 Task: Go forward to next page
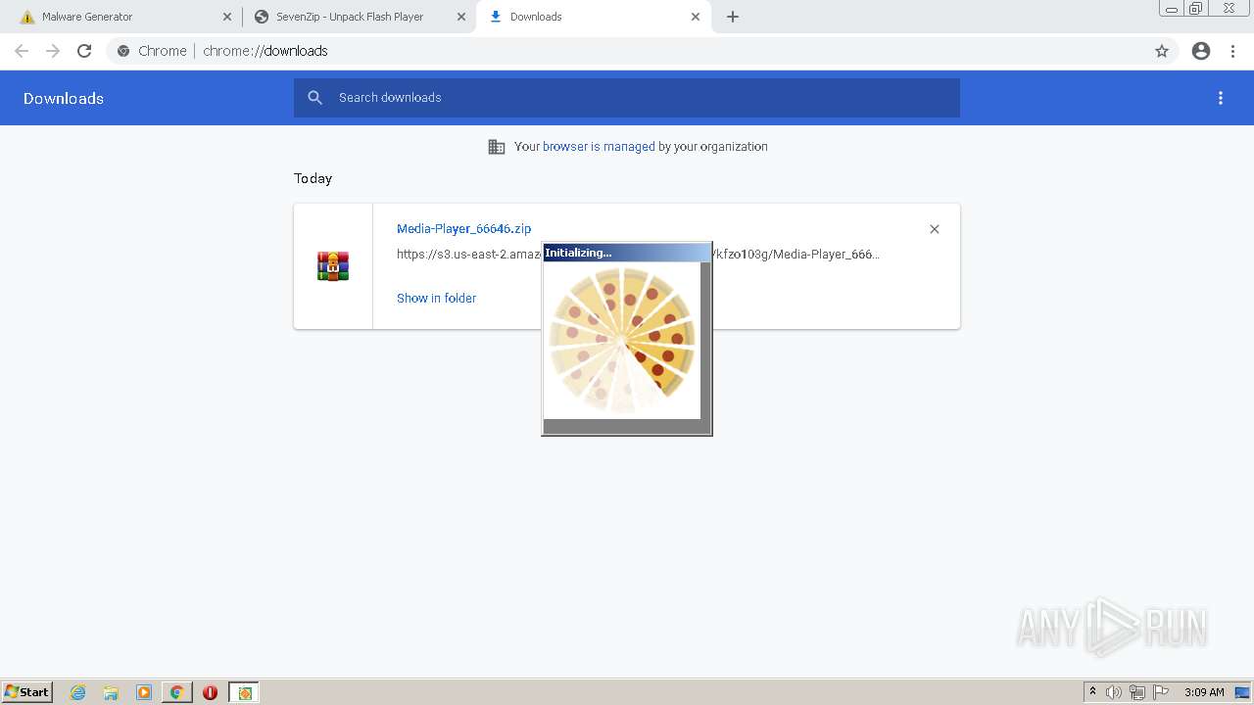53,51
